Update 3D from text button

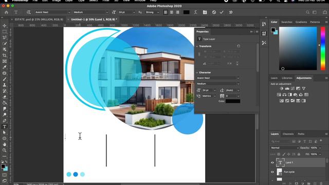coord(231,12)
